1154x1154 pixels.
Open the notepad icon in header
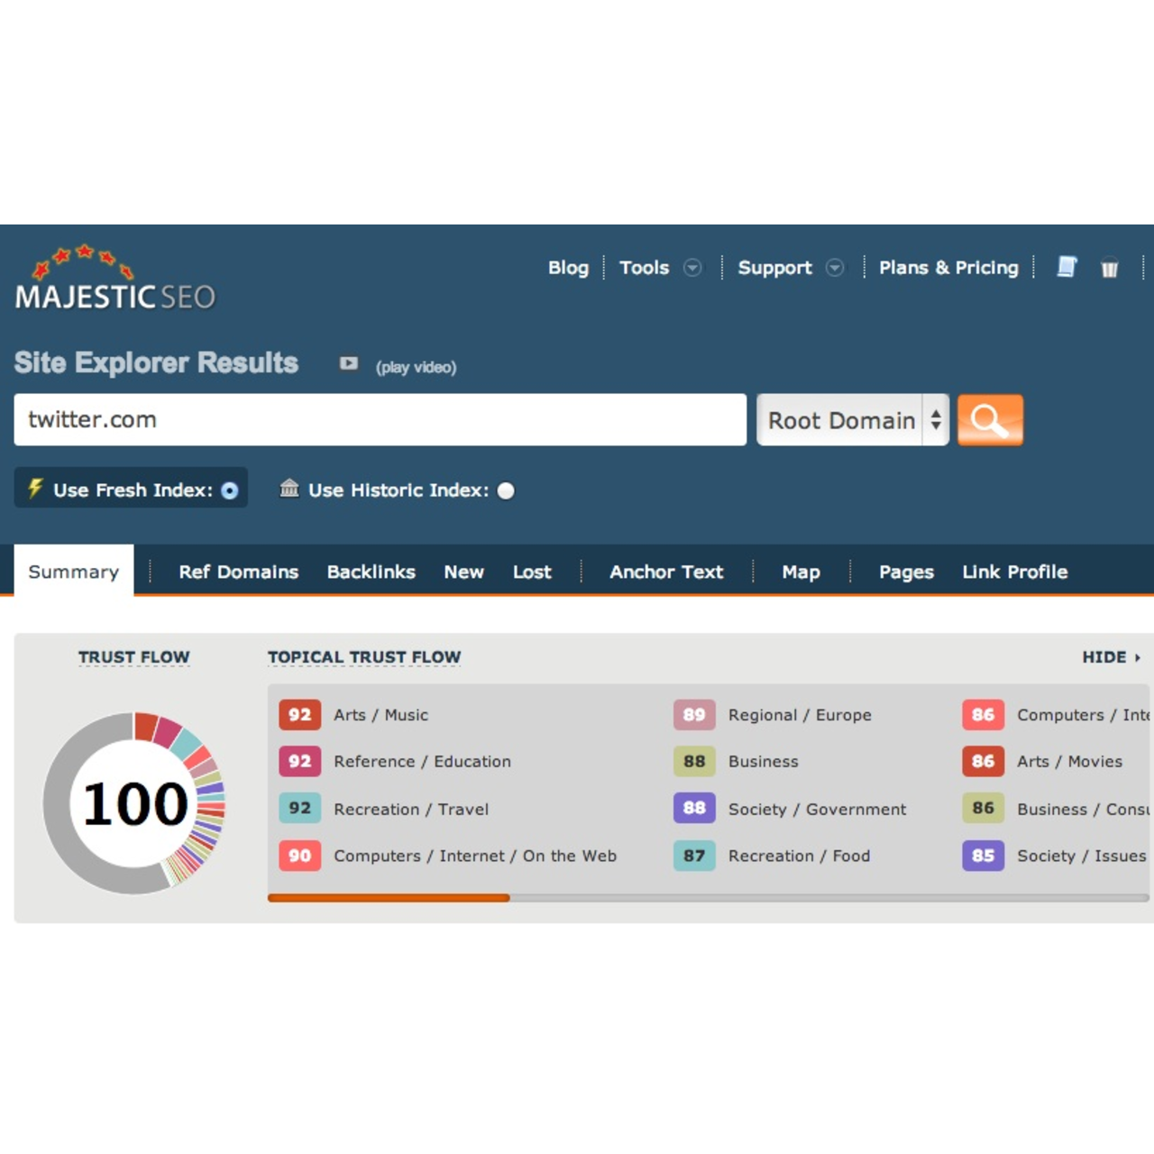click(1067, 267)
